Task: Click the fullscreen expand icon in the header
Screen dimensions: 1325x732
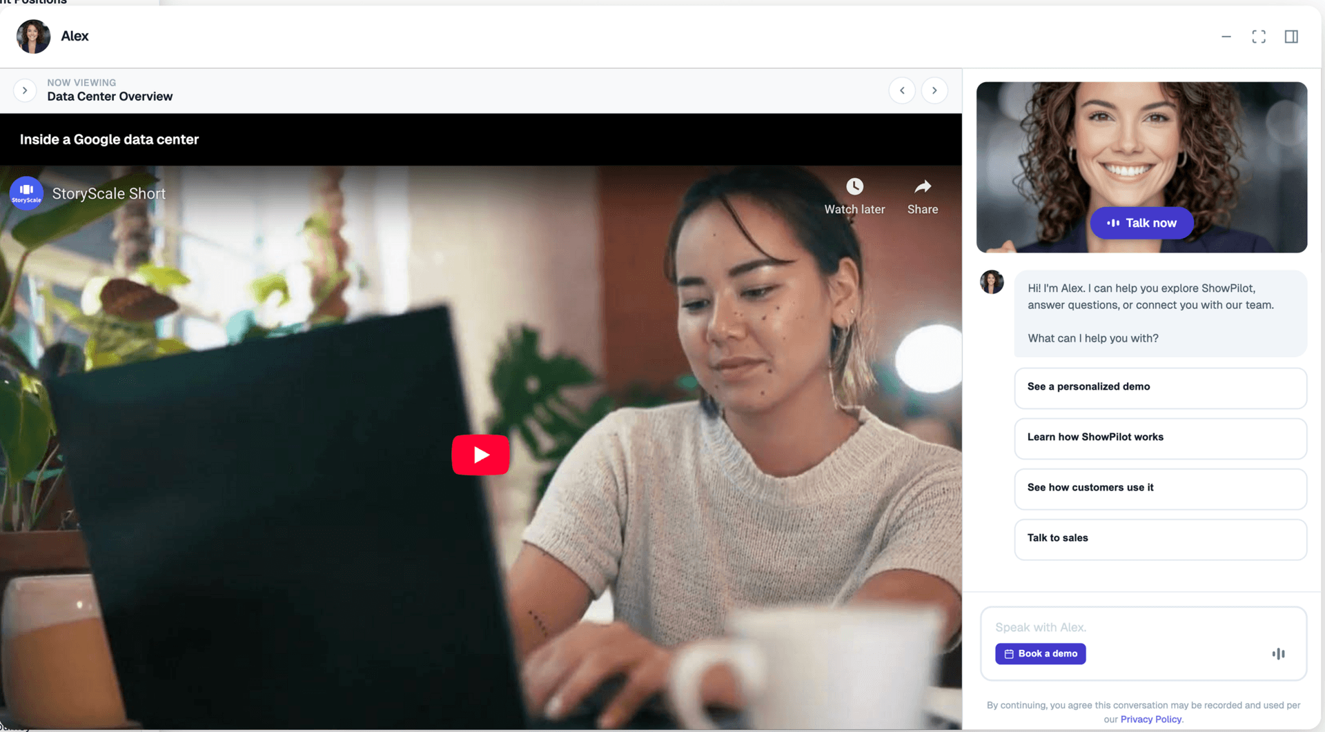Action: (1259, 36)
